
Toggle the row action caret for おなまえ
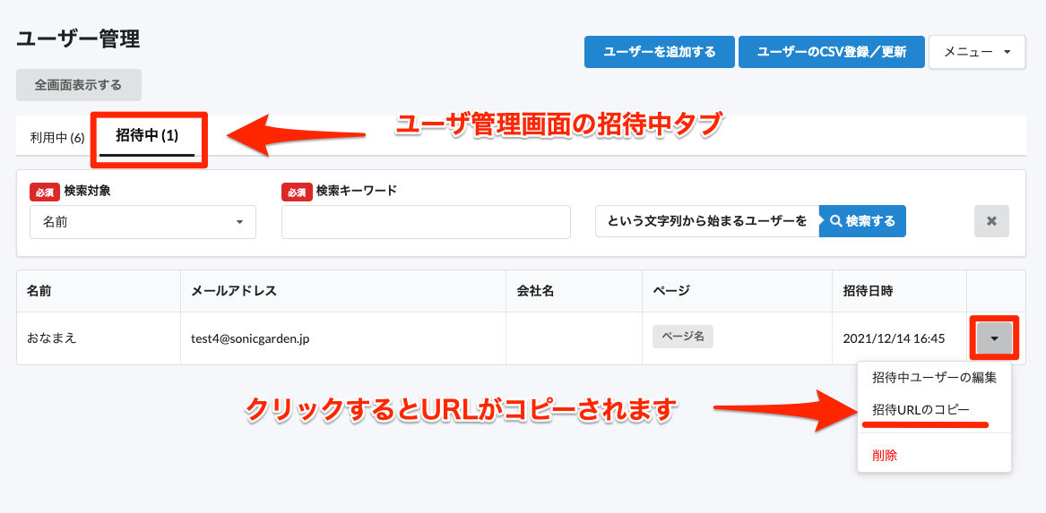pyautogui.click(x=994, y=338)
